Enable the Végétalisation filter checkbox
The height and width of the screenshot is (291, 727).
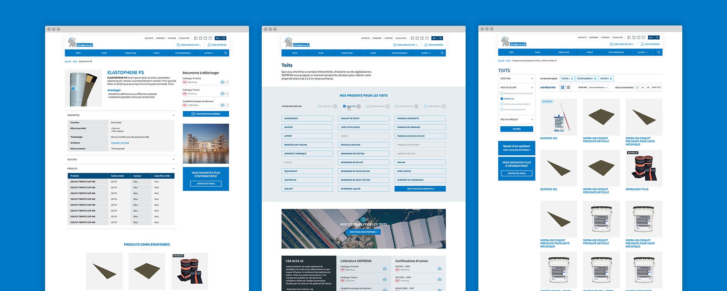(397, 106)
